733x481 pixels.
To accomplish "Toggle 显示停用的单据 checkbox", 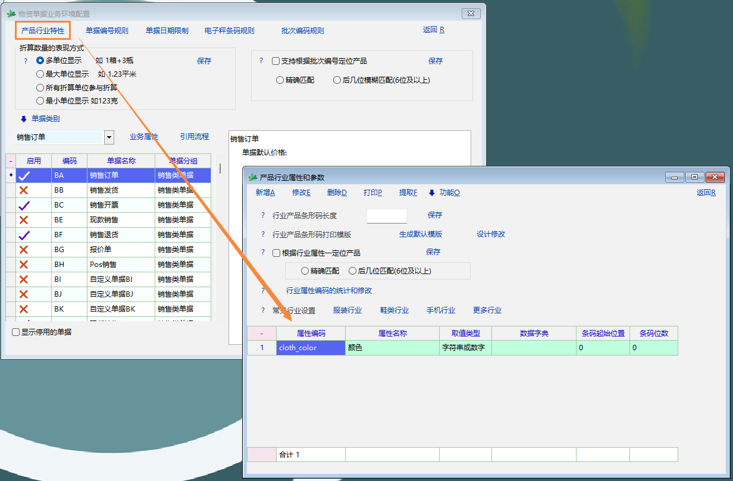I will click(16, 332).
